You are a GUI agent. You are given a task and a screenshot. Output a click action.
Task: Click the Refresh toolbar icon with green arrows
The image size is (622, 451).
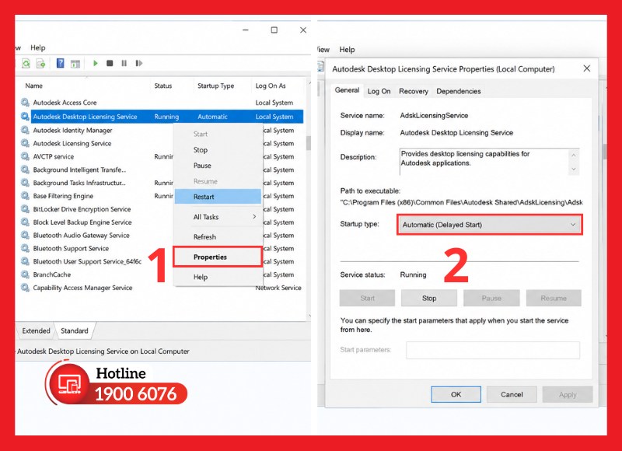tap(26, 63)
